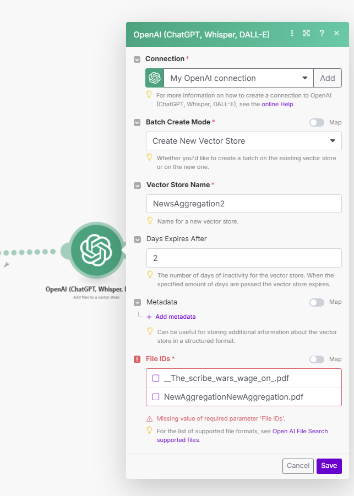This screenshot has width=354, height=496.
Task: Collapse the Vector Store Name section
Action: [137, 186]
